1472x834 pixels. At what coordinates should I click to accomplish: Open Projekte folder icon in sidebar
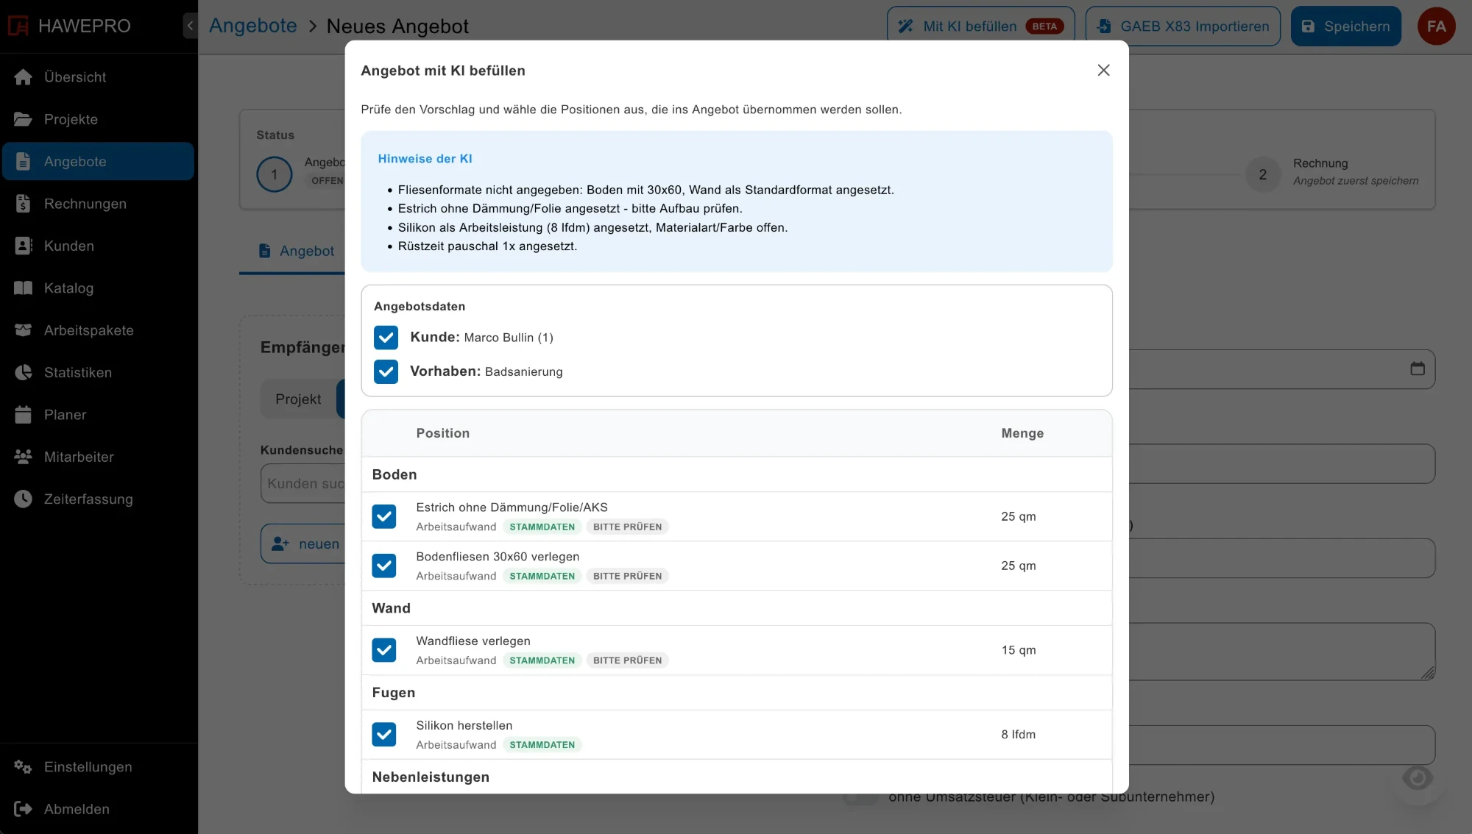[x=24, y=119]
